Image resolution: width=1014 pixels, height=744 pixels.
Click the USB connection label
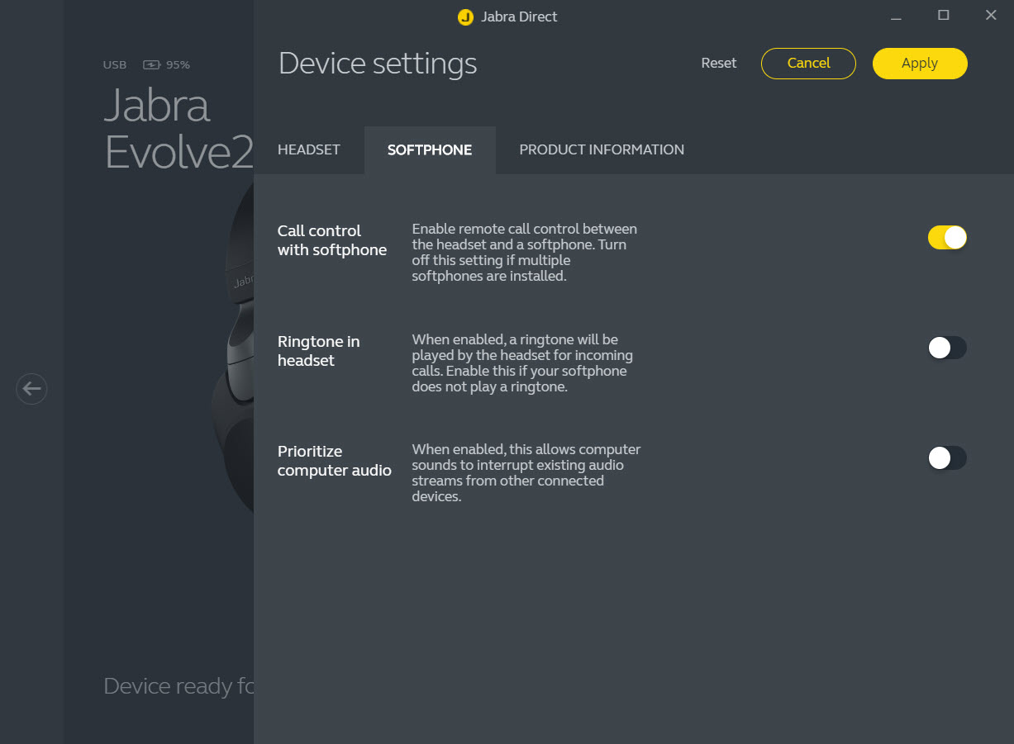tap(115, 64)
